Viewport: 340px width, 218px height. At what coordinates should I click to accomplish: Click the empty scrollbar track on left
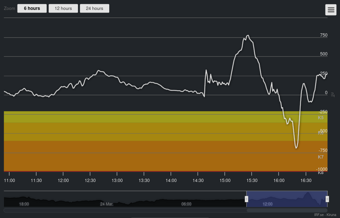point(125,210)
